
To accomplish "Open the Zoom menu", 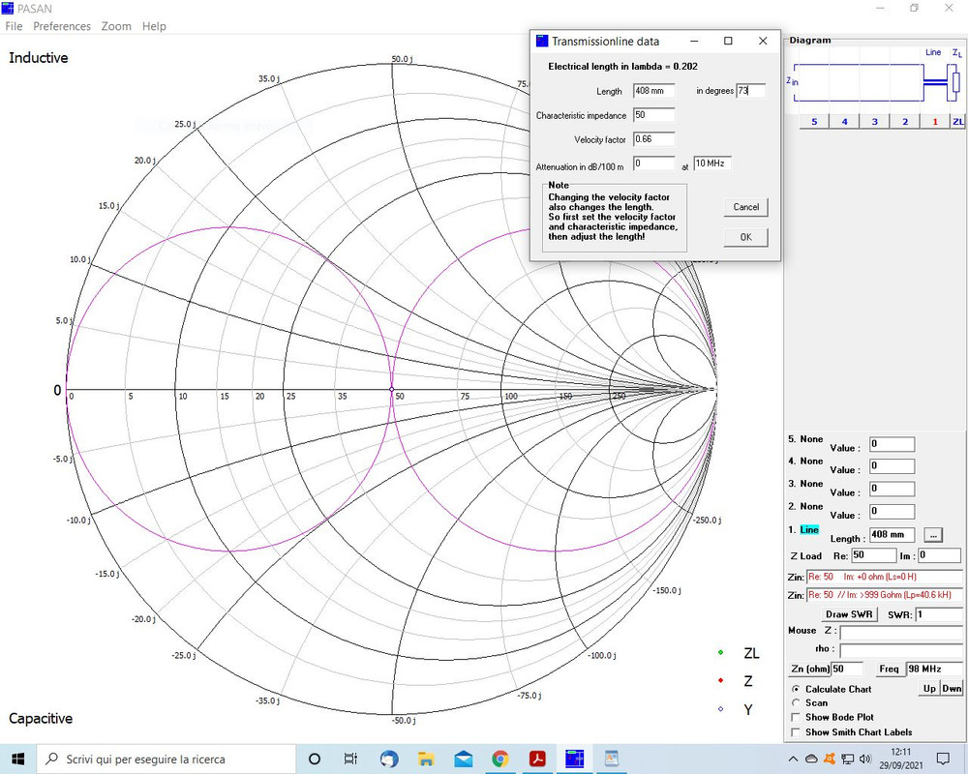I will tap(116, 26).
